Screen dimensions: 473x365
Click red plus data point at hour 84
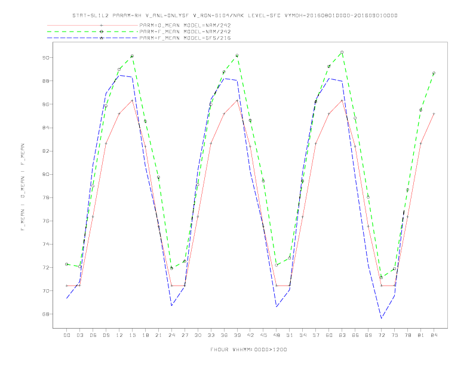434,113
